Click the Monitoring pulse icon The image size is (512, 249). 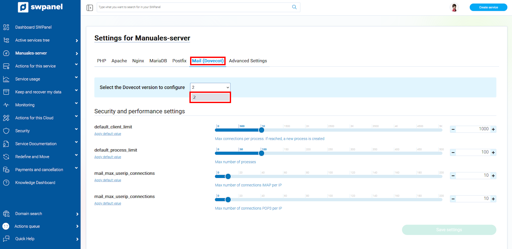click(x=6, y=105)
